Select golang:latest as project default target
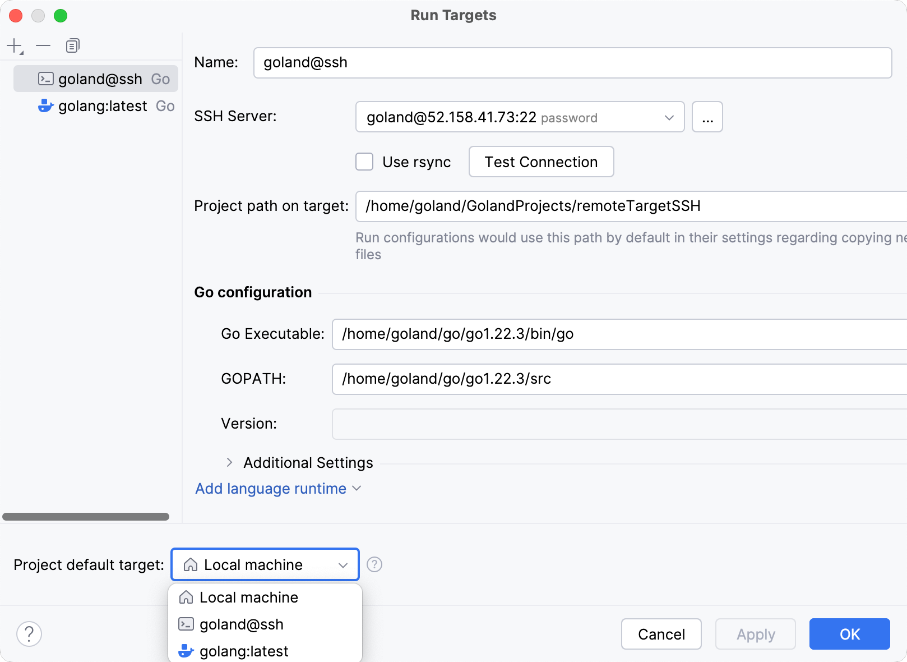This screenshot has height=662, width=907. (x=244, y=651)
